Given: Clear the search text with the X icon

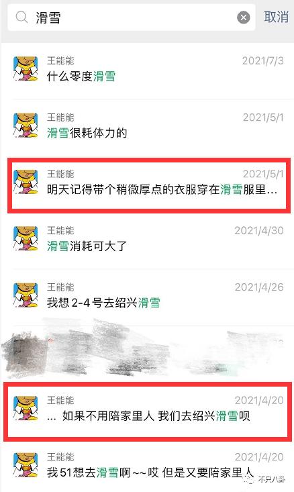Looking at the screenshot, I should (x=244, y=17).
